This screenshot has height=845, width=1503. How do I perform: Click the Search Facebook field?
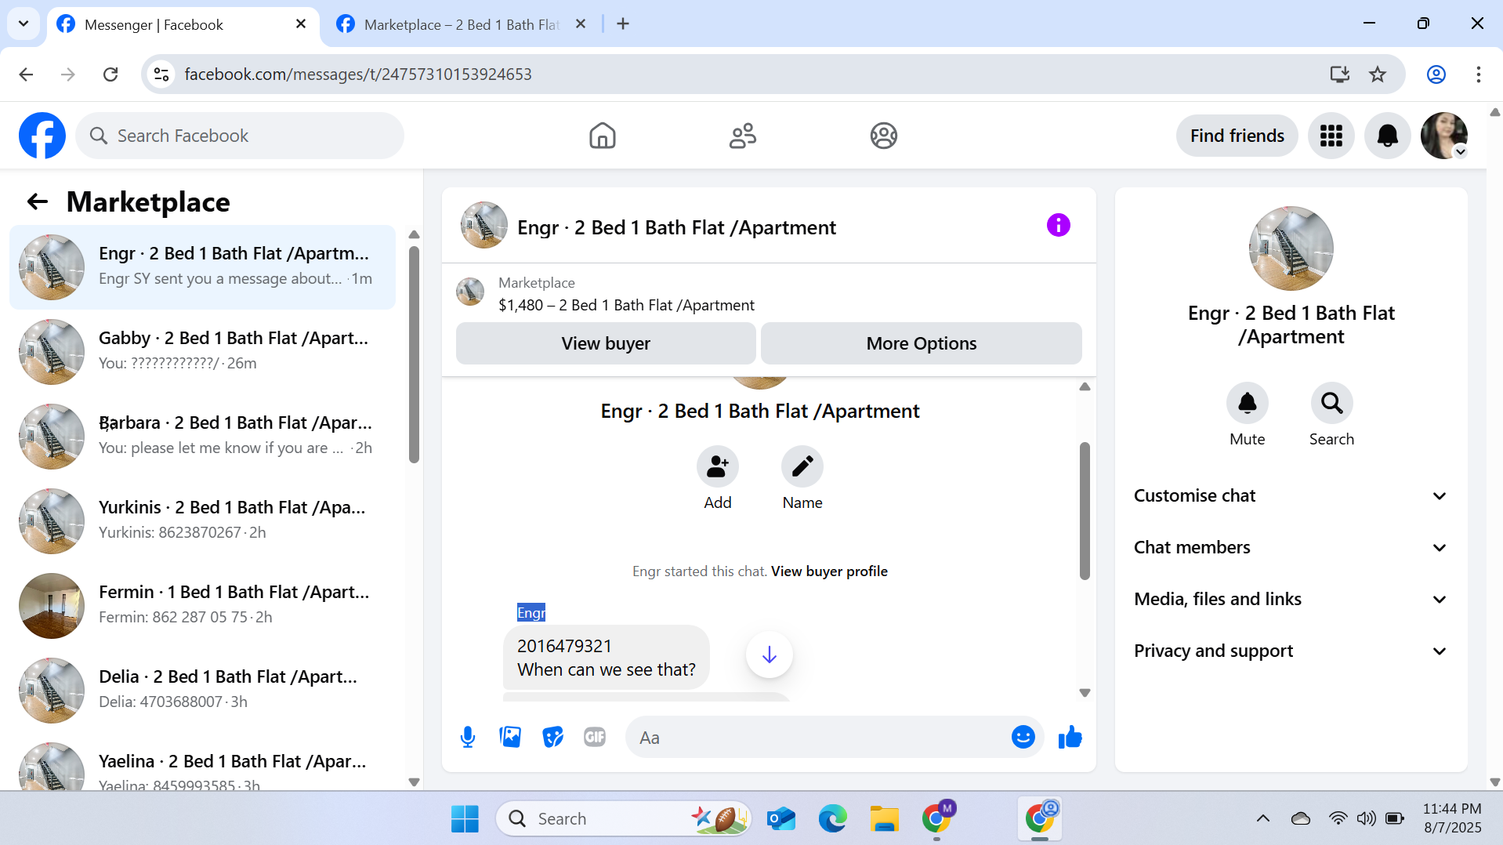click(x=240, y=136)
